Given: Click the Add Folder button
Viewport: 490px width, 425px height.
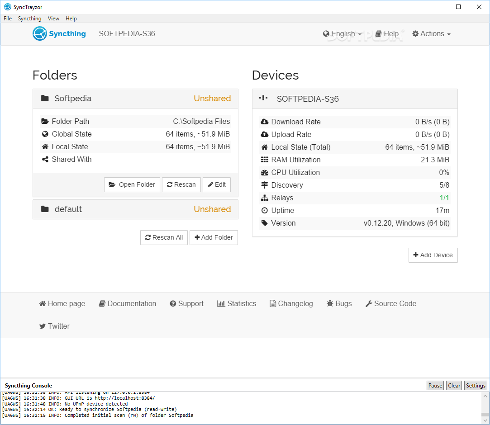Looking at the screenshot, I should point(214,237).
